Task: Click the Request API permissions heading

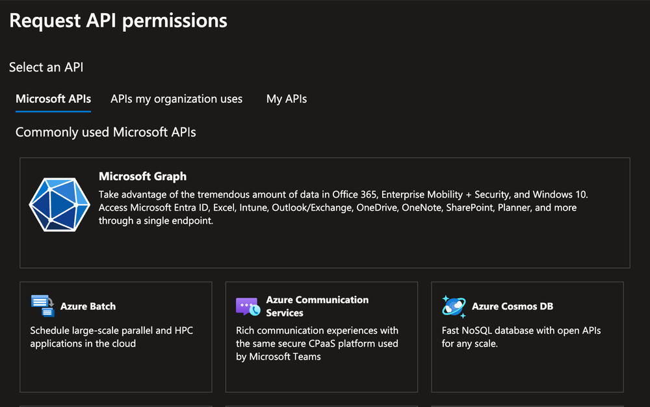Action: point(118,20)
